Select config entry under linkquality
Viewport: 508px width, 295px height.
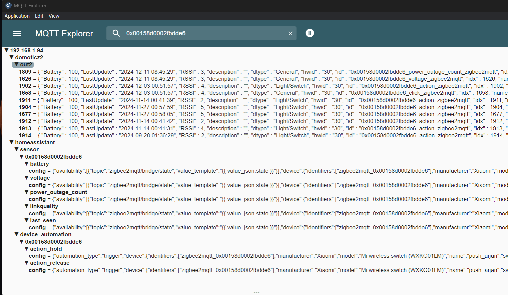268,213
